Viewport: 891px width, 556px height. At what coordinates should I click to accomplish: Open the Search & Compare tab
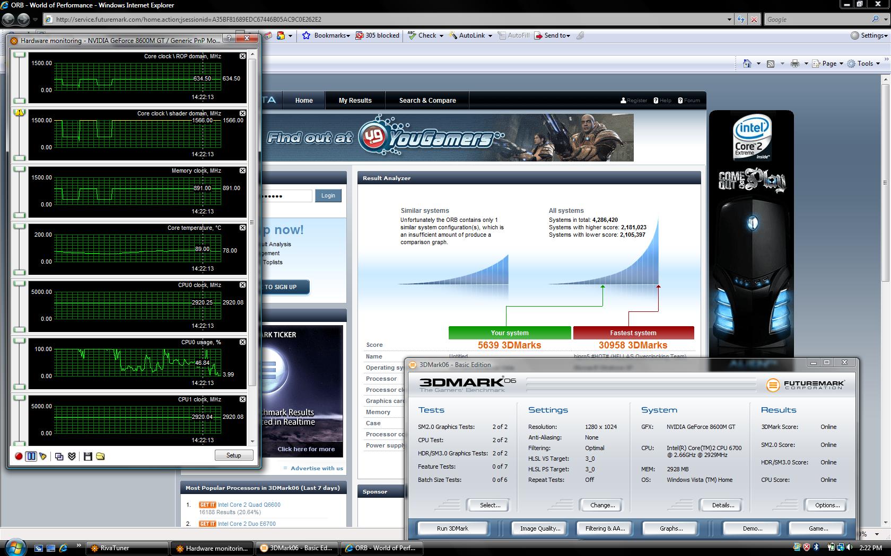427,100
